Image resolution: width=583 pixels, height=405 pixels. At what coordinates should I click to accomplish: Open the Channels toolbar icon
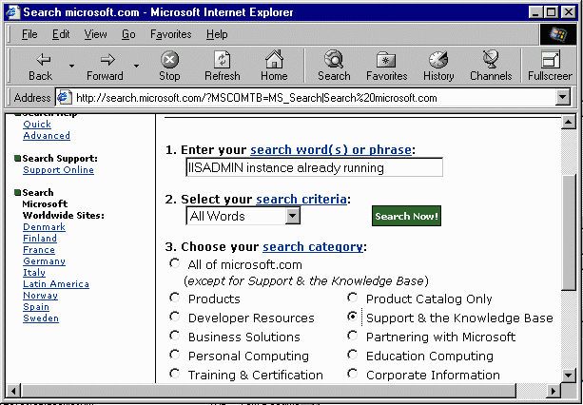coord(490,59)
